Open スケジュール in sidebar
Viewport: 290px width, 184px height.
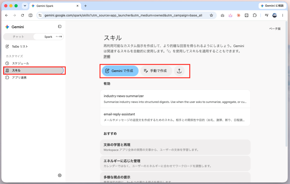click(x=34, y=63)
